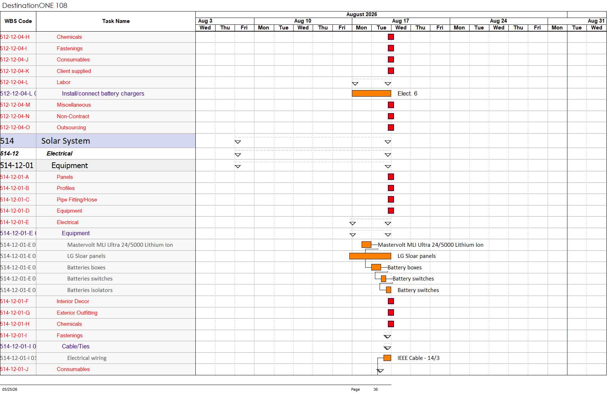Click the Cable/Ties summary triangle marker
The image size is (607, 394).
[x=387, y=348]
